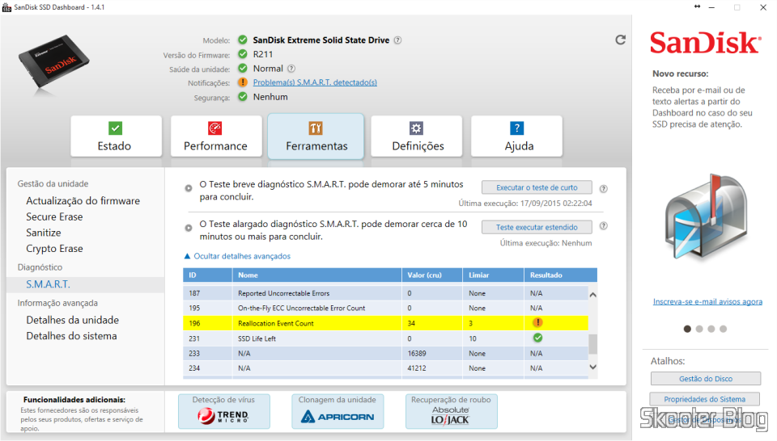The height and width of the screenshot is (441, 777).
Task: Click the help icon next to the extended test button
Action: pyautogui.click(x=604, y=226)
